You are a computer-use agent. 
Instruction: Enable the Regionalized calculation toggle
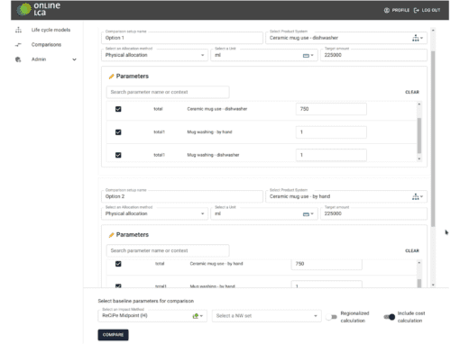332,317
